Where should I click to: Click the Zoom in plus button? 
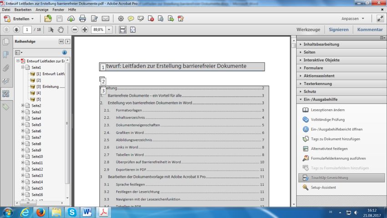(85, 30)
